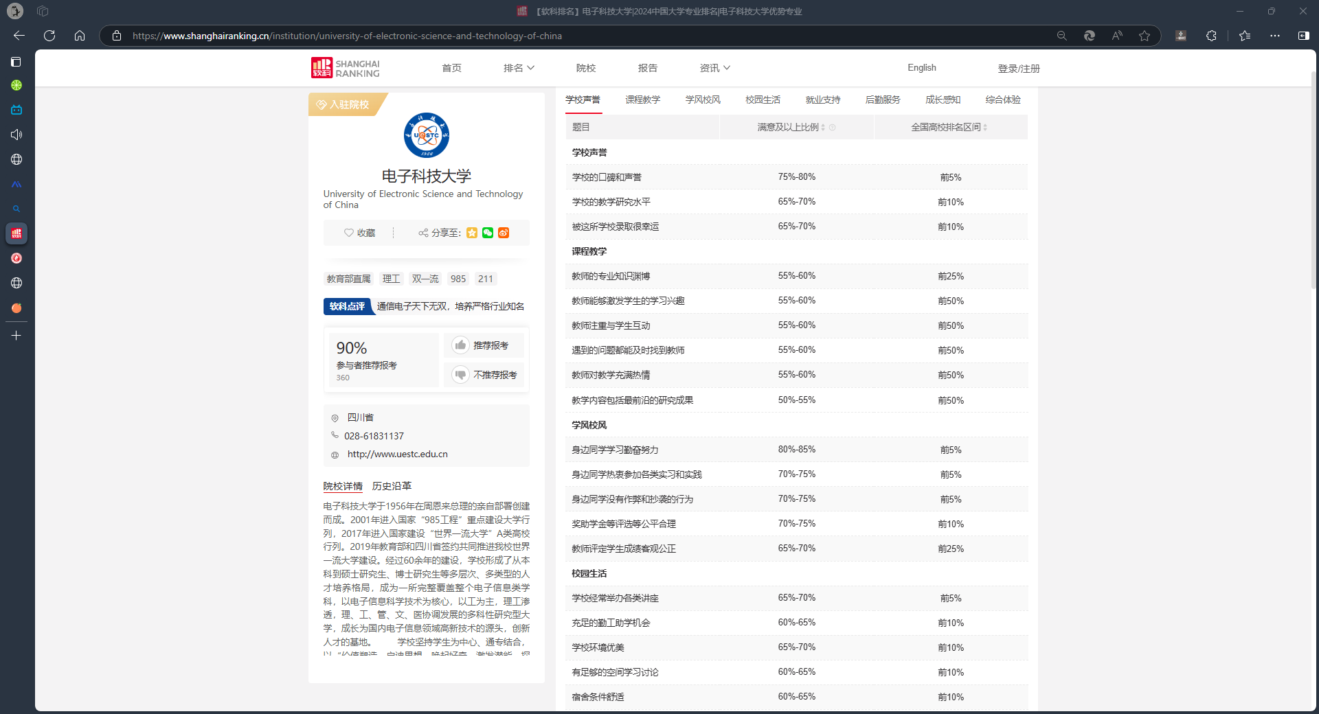Add page to favorites star icon
Screen dimensions: 1319x714
click(x=1145, y=36)
